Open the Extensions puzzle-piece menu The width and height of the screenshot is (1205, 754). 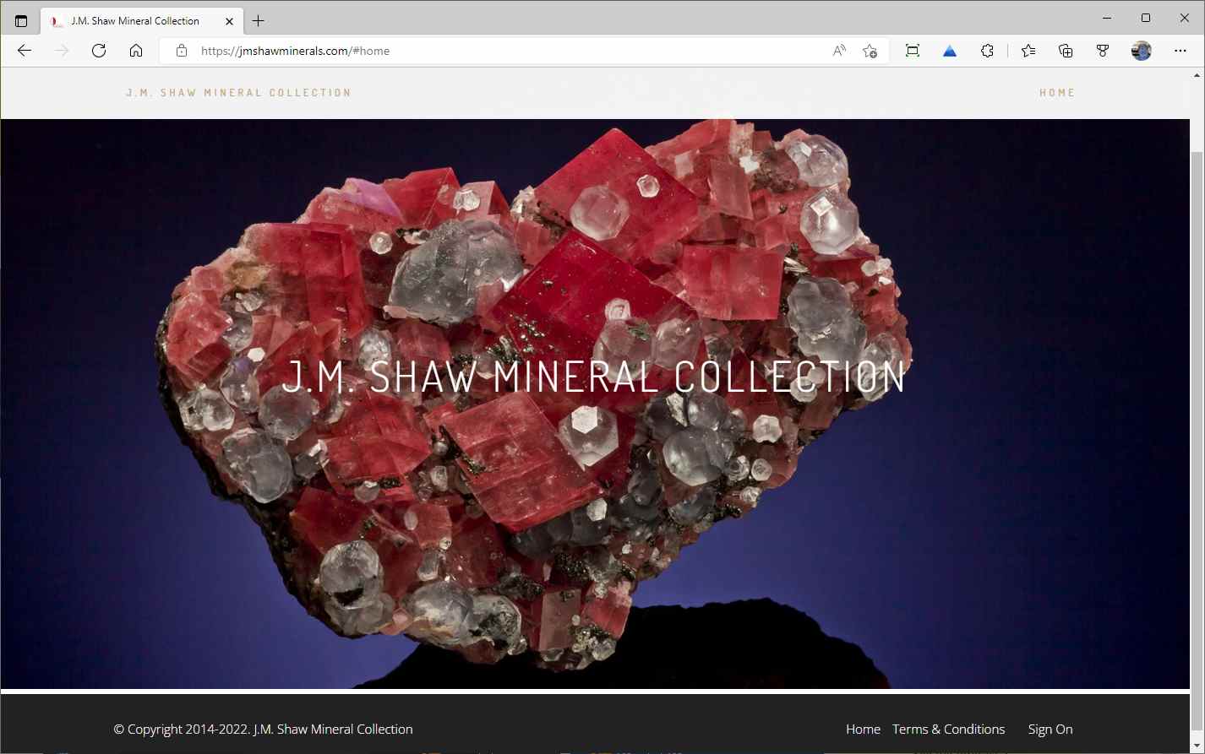pos(987,51)
